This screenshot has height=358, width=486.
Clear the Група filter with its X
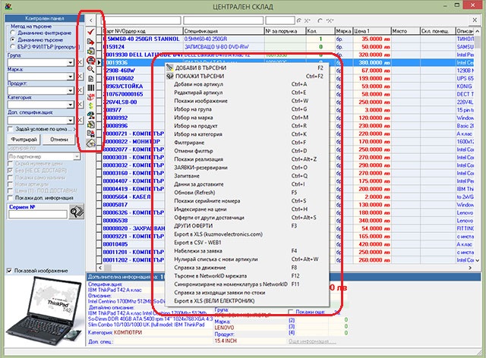(80, 62)
